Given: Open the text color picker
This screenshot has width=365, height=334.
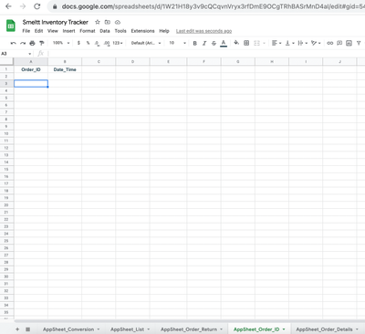Looking at the screenshot, I should pyautogui.click(x=224, y=43).
